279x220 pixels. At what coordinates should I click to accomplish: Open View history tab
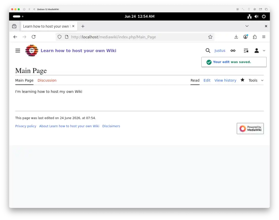pos(225,80)
